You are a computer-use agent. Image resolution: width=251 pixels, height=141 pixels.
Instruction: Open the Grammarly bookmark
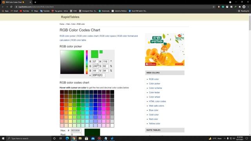pos(104,11)
